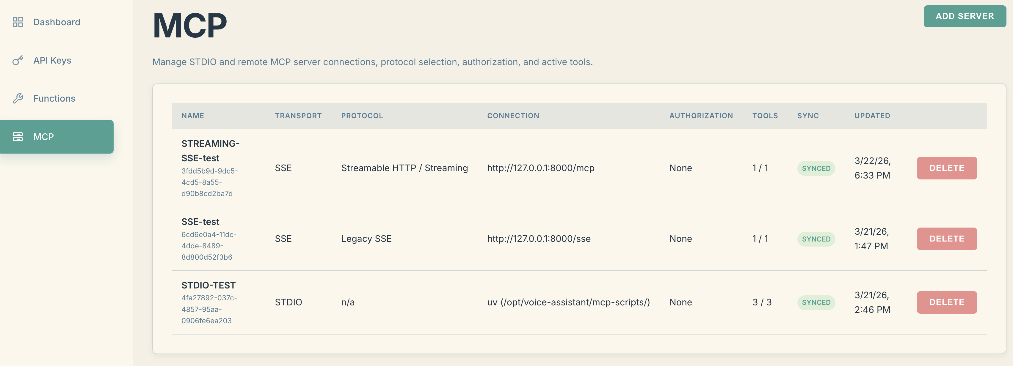This screenshot has height=366, width=1013.
Task: Click the SYNCED badge for STDIO-TEST
Action: point(816,302)
